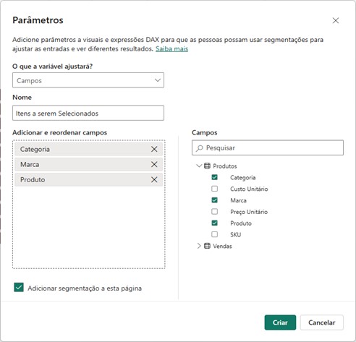
Task: Open the Campos variable type dropdown
Action: [x=88, y=80]
